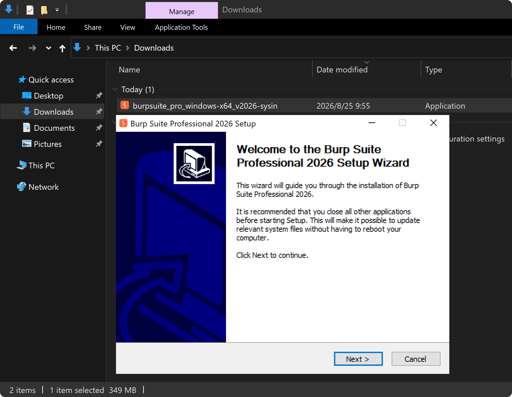Close the Burp Suite setup window
Image resolution: width=512 pixels, height=397 pixels.
[434, 123]
